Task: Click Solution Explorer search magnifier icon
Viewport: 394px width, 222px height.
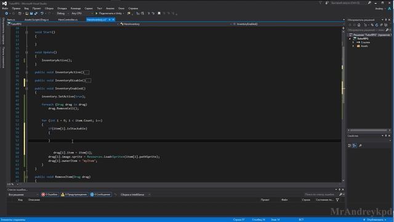Action: (387, 30)
